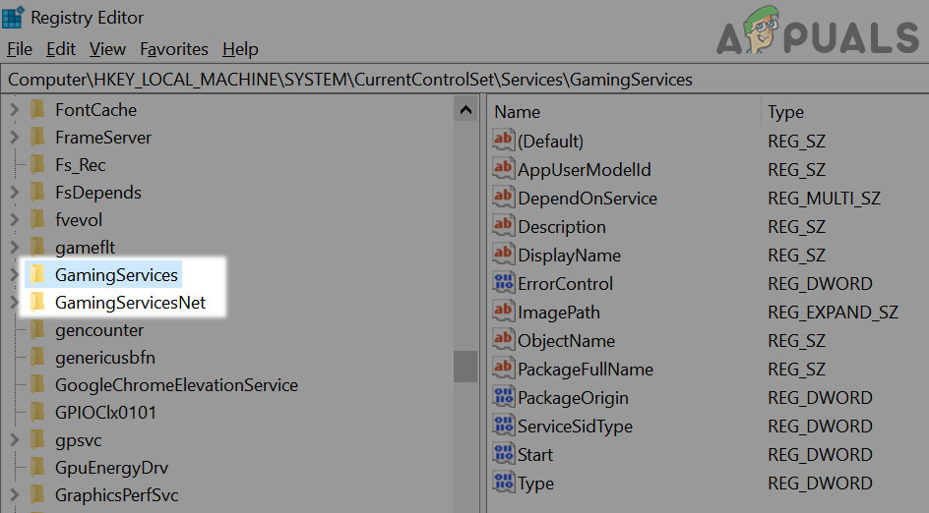Expand the gpsvc key
Image resolution: width=929 pixels, height=513 pixels.
(15, 440)
